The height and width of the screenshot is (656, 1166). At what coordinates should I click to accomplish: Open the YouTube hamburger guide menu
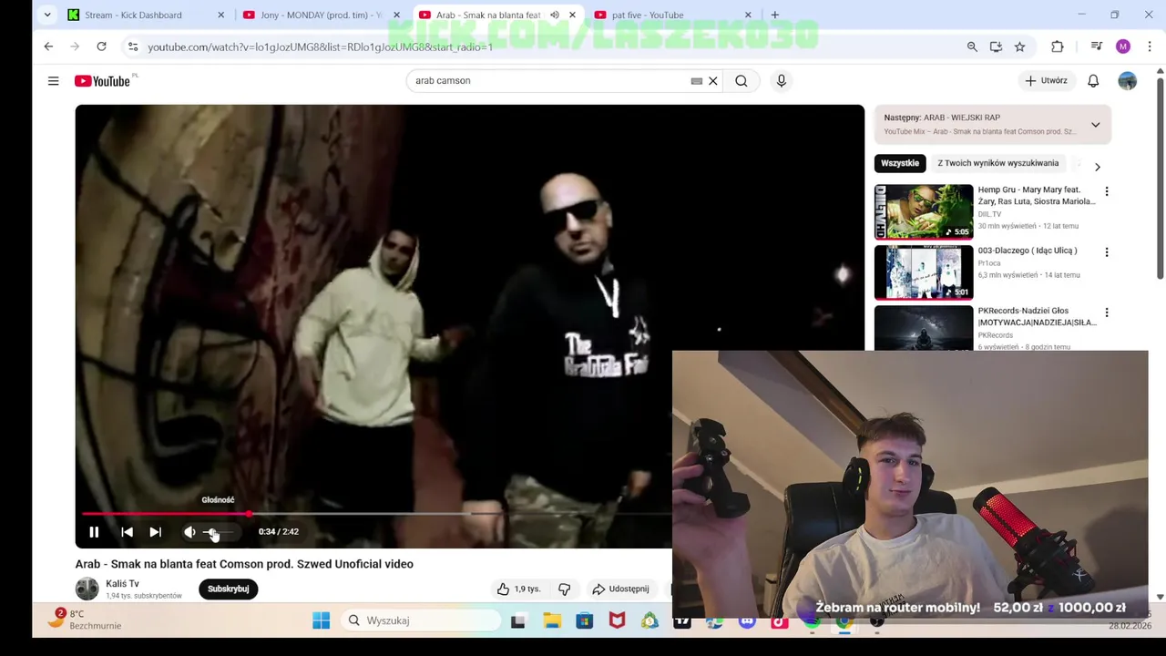[x=53, y=81]
